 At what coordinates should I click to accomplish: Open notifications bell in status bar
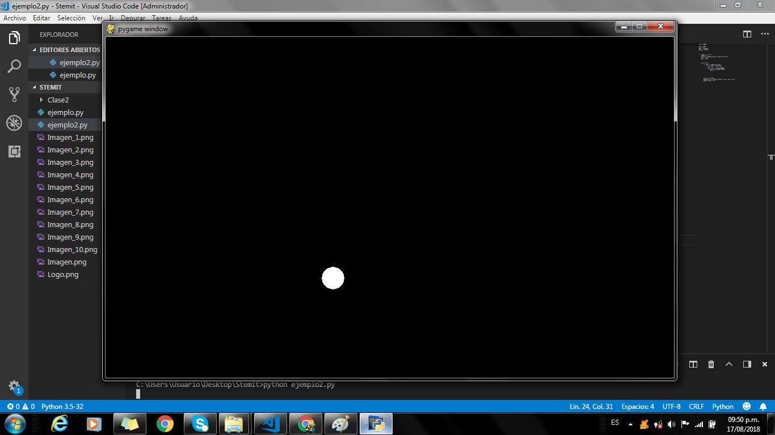tap(763, 406)
